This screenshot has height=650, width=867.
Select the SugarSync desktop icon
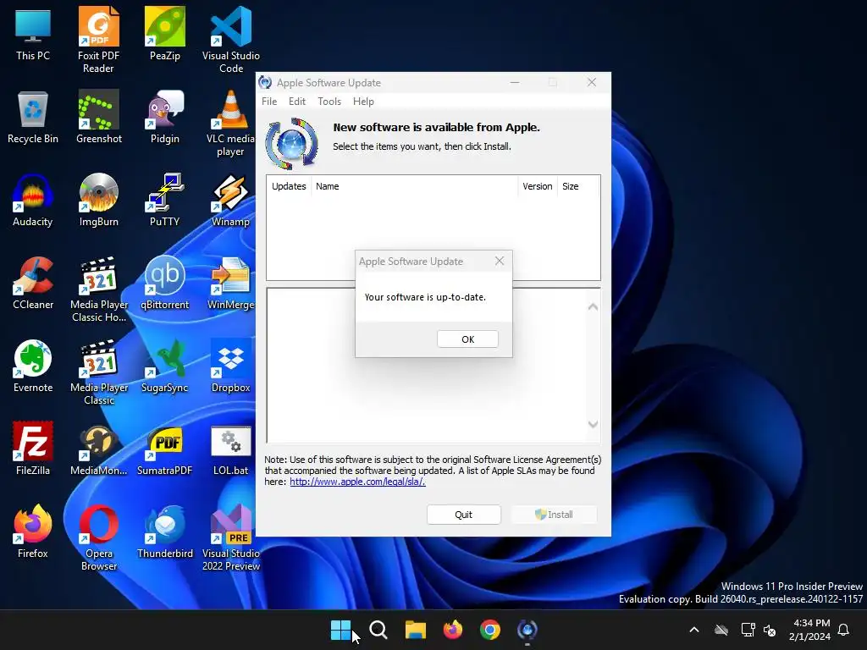click(x=165, y=366)
